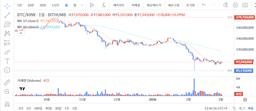Toggle 로그 logarithmic scale
This screenshot has height=111, width=256.
242,108
